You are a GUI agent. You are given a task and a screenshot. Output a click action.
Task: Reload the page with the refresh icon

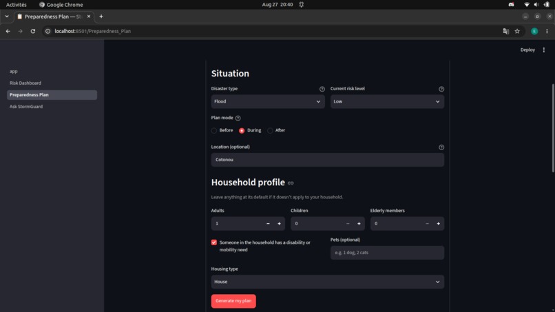click(x=33, y=31)
